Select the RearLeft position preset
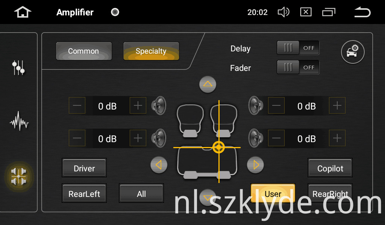This screenshot has width=385, height=225. [84, 193]
